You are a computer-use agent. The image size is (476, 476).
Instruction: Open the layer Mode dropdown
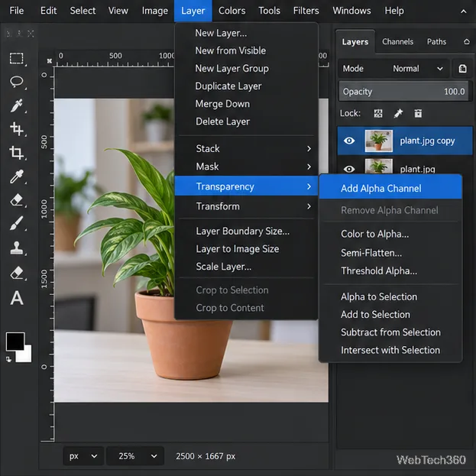click(393, 69)
